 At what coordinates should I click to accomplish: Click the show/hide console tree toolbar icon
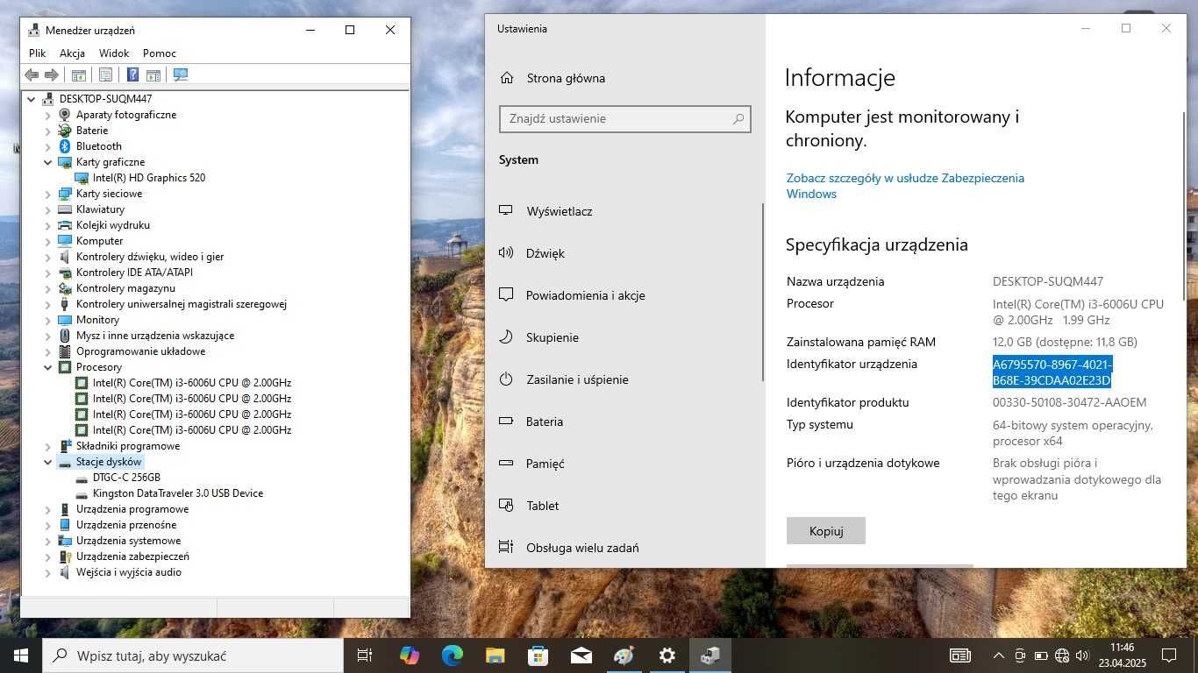79,75
